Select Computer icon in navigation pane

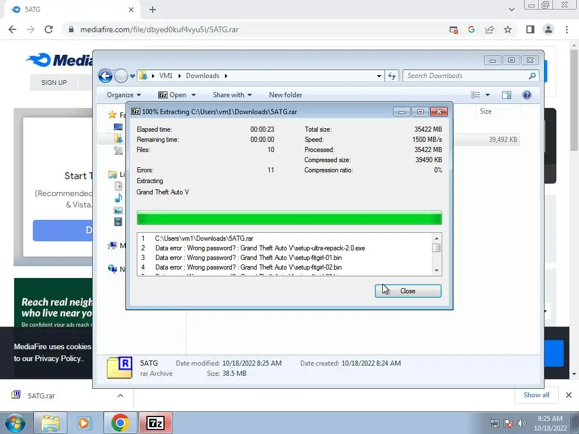point(113,245)
